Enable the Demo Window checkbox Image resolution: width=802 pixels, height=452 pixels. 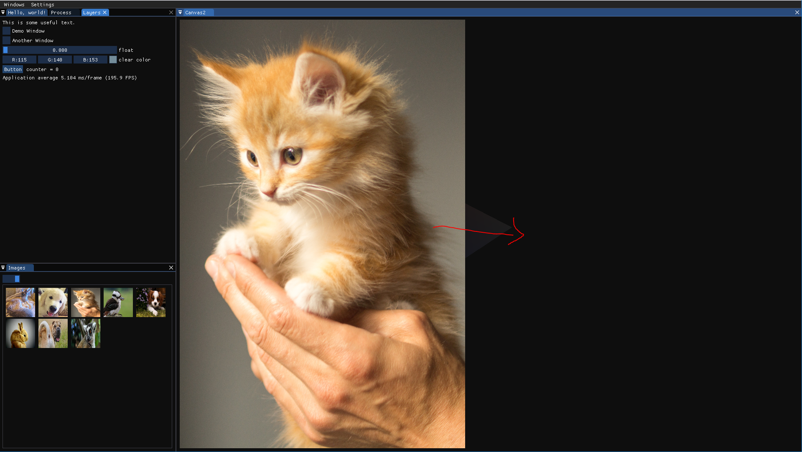6,31
